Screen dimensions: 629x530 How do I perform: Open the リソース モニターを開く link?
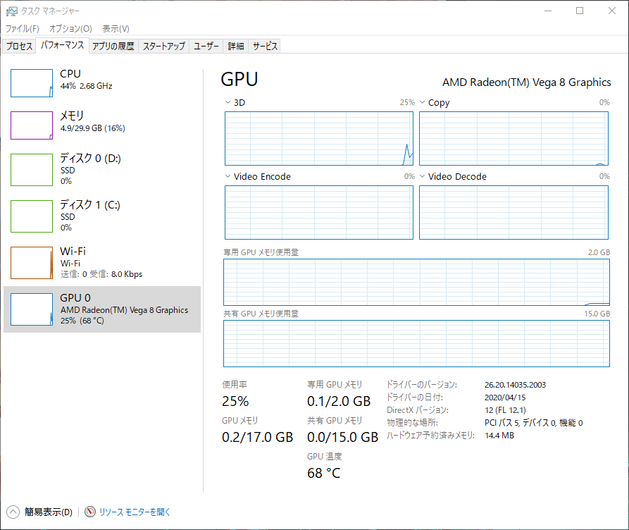(x=135, y=512)
